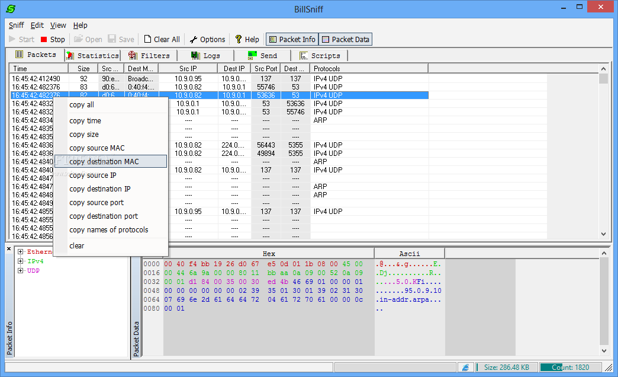Click the Scripts tab icon

click(304, 56)
